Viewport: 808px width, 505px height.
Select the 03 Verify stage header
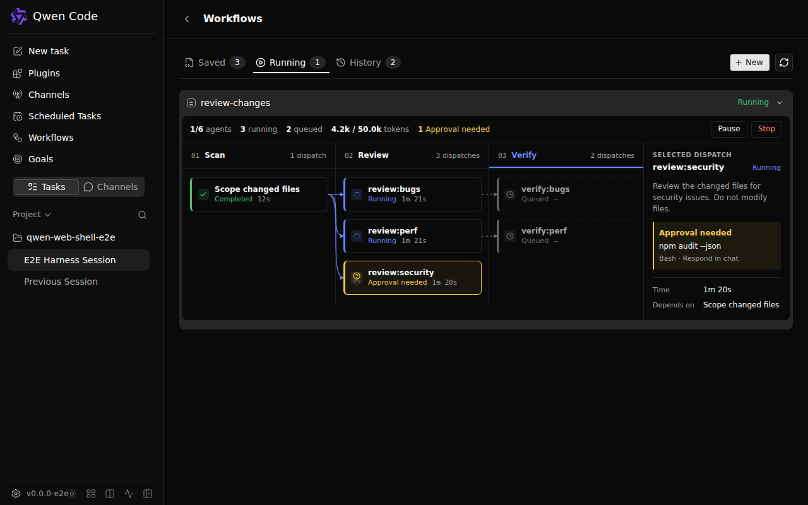[566, 155]
